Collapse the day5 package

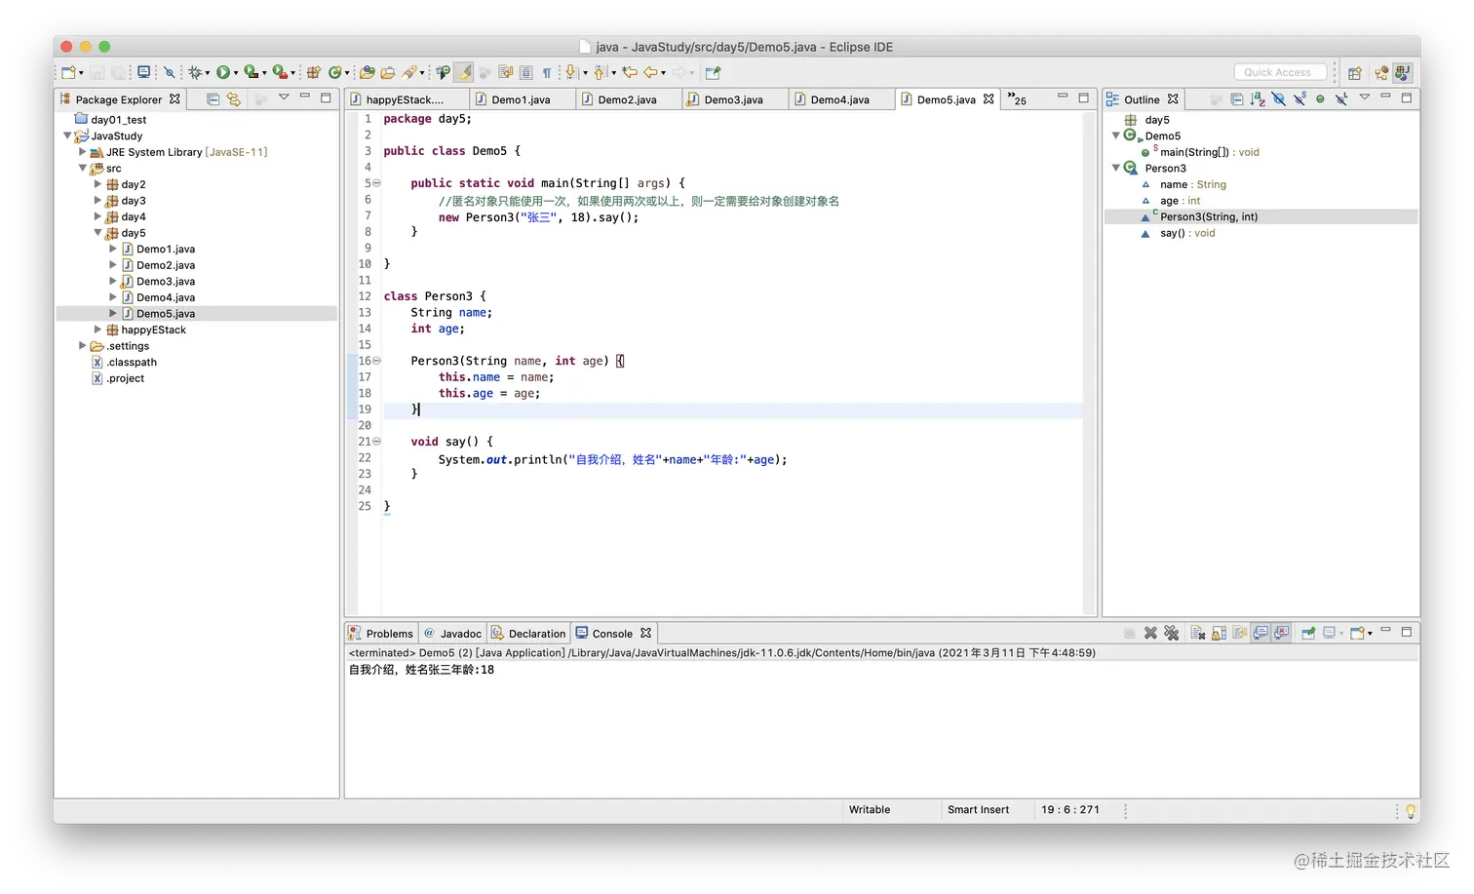tap(97, 233)
